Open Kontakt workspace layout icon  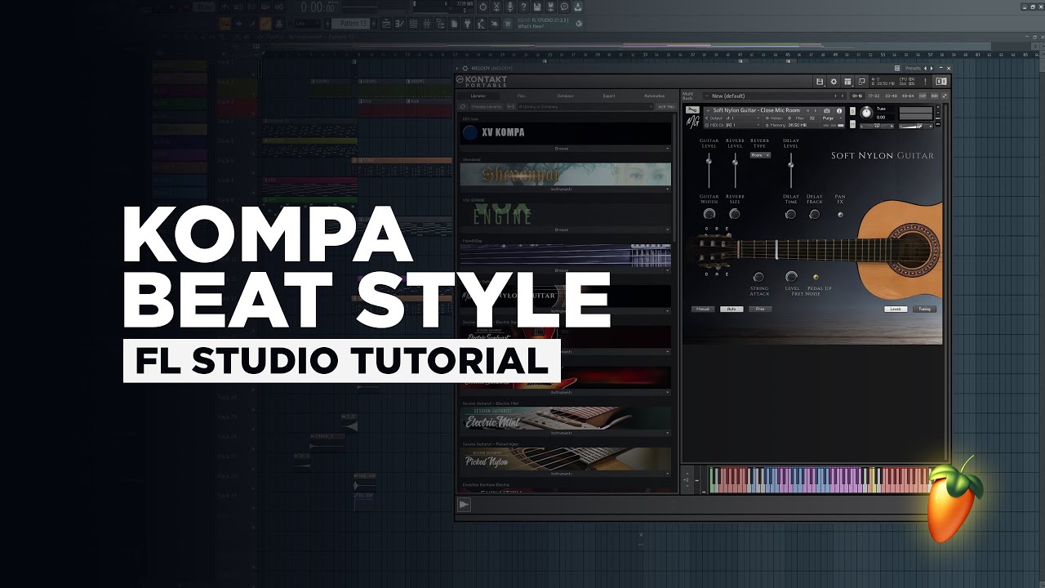(847, 82)
